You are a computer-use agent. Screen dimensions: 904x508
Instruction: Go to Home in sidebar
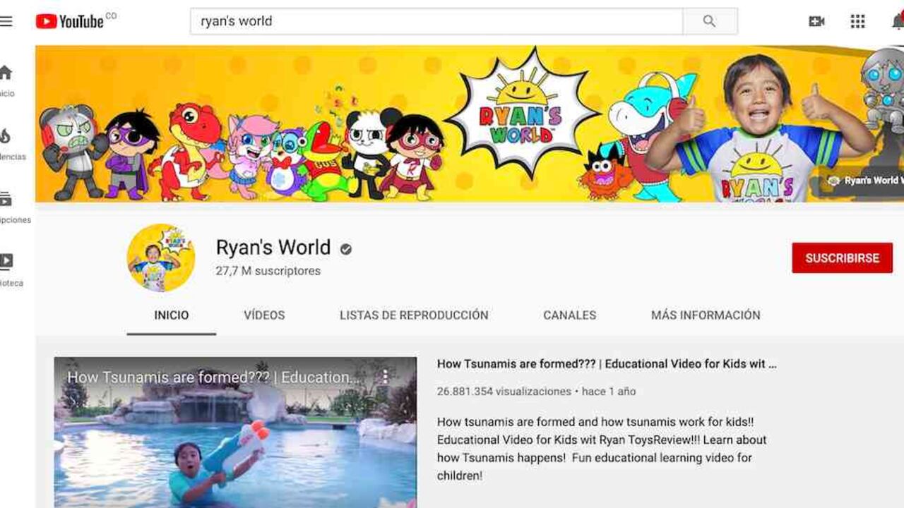point(6,73)
